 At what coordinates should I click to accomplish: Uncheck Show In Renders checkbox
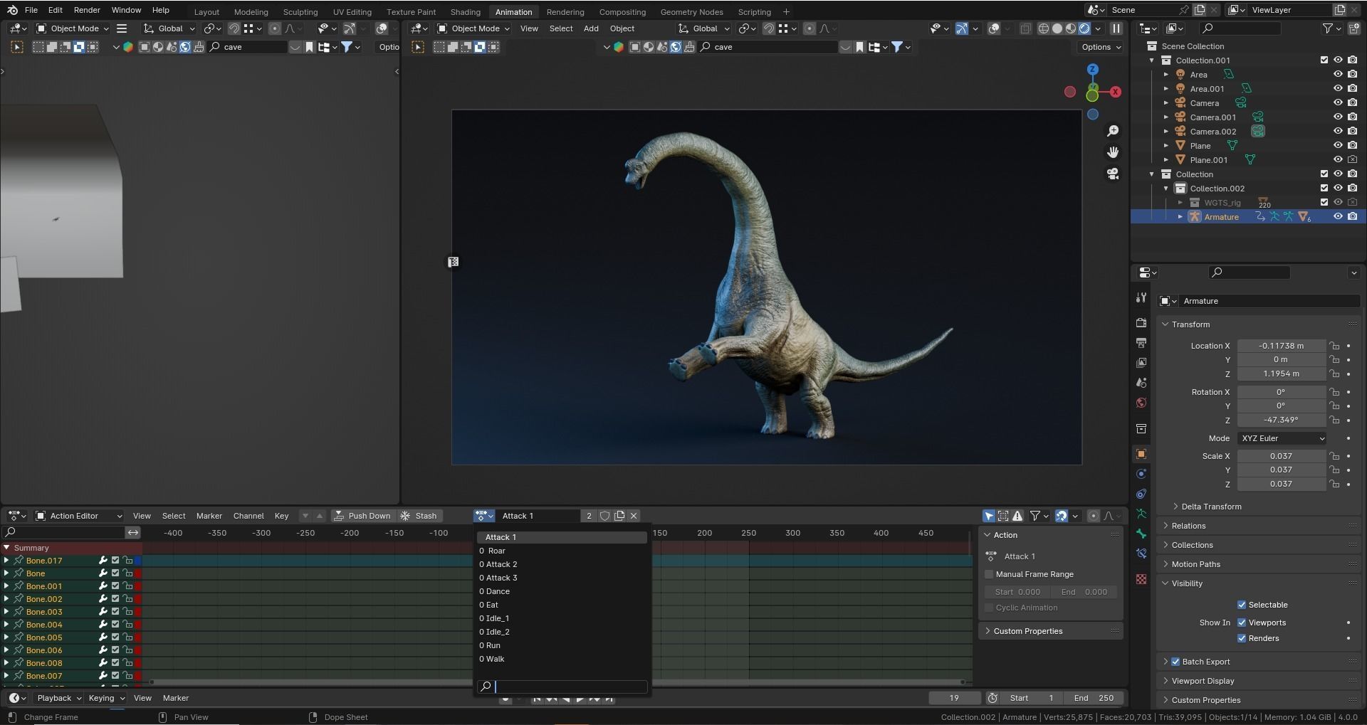(x=1242, y=638)
